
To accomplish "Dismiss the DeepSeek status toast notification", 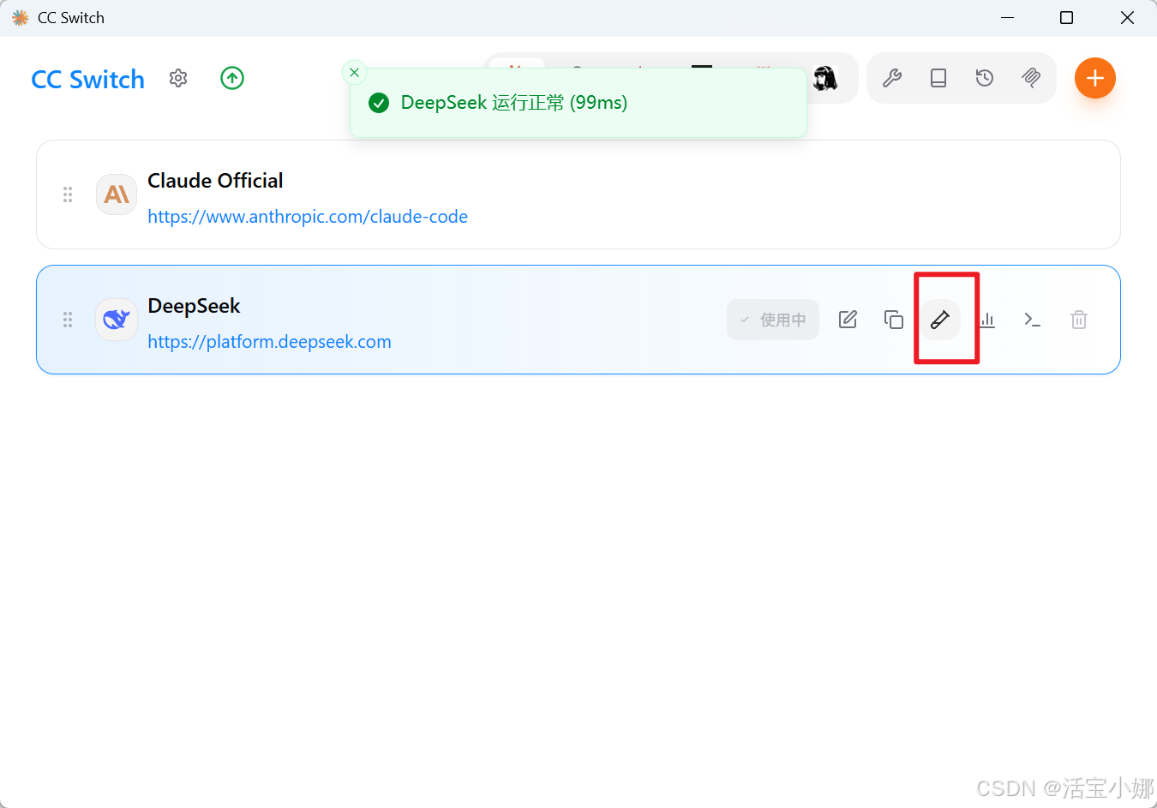I will point(354,73).
